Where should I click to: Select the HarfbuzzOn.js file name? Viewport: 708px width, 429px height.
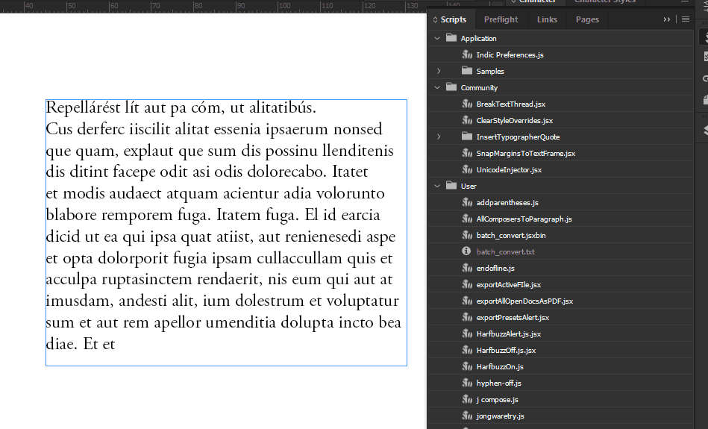click(500, 366)
